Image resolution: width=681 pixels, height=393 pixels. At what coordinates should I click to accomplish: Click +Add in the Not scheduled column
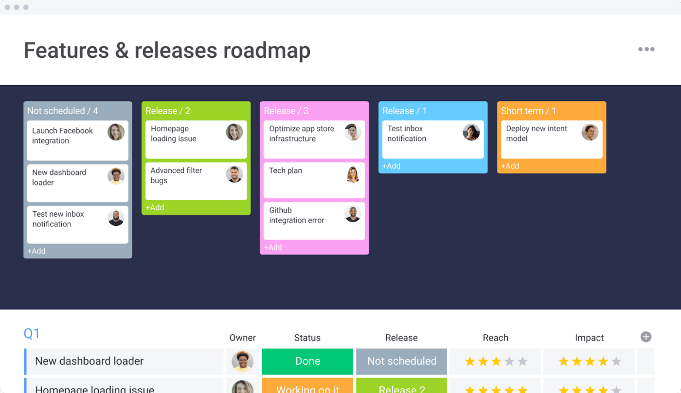[x=36, y=251]
